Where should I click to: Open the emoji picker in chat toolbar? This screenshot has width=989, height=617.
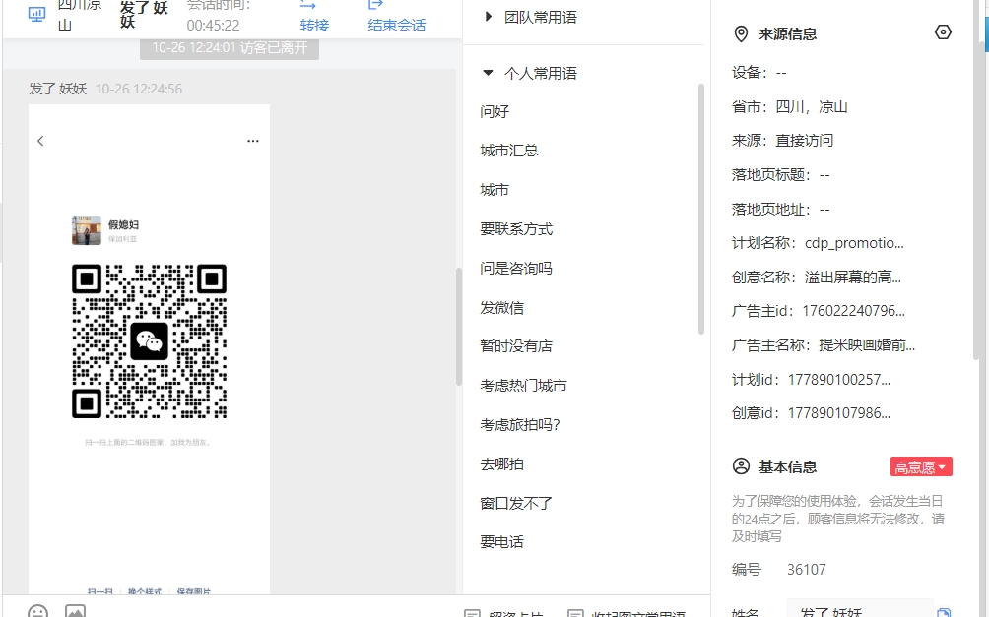[37, 611]
